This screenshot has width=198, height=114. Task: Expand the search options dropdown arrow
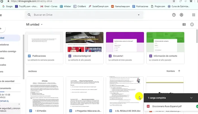pyautogui.click(x=139, y=15)
